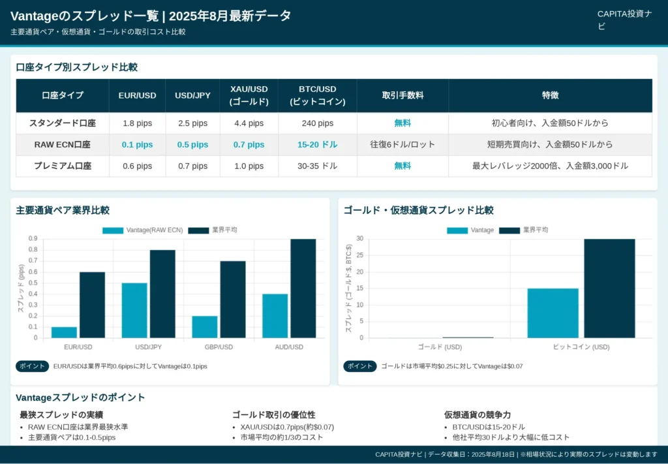Select the プレミアム口座 row label
The image size is (668, 464).
click(x=63, y=166)
